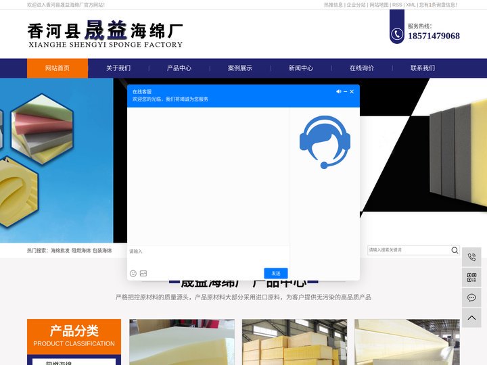The width and height of the screenshot is (487, 365).
Task: Minimize the online customer service chat
Action: pos(346,91)
